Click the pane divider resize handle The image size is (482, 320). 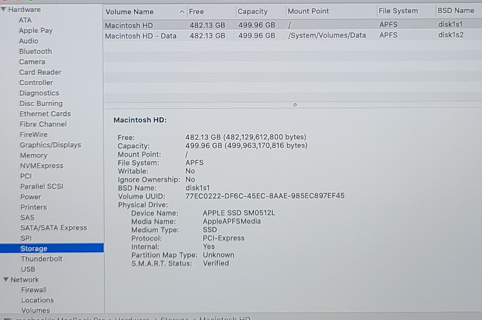pos(295,105)
